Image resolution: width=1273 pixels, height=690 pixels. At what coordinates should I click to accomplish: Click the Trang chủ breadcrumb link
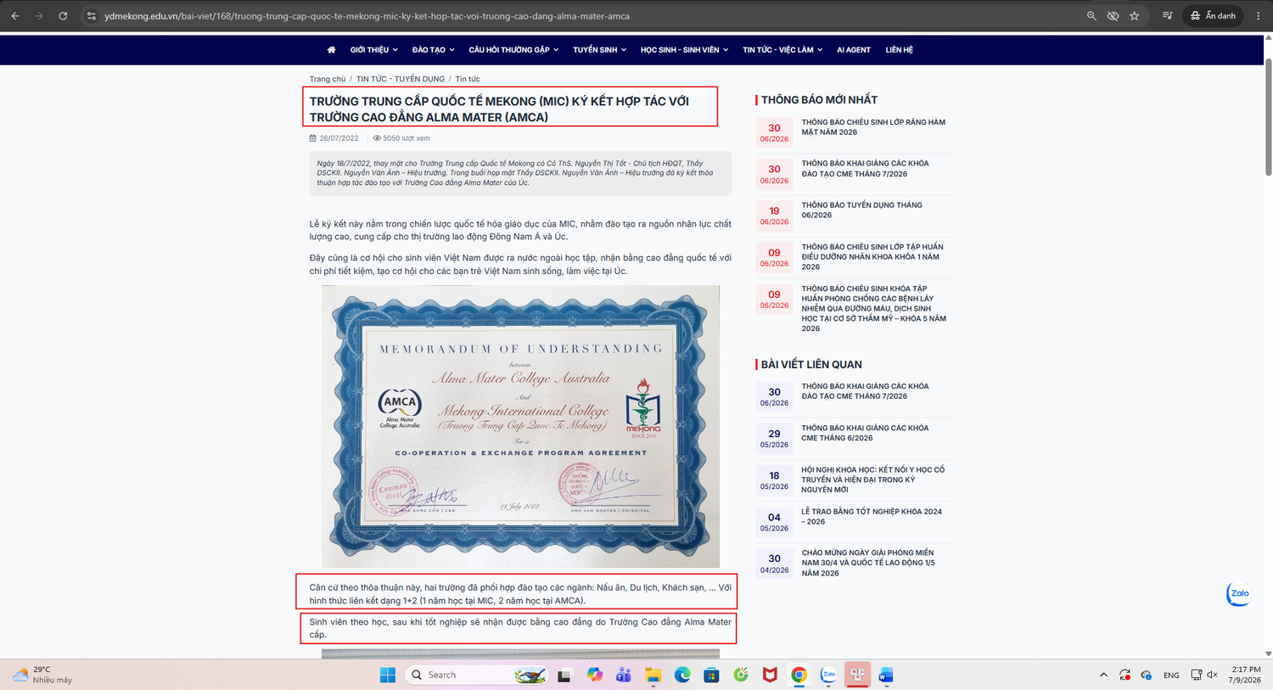pyautogui.click(x=328, y=79)
